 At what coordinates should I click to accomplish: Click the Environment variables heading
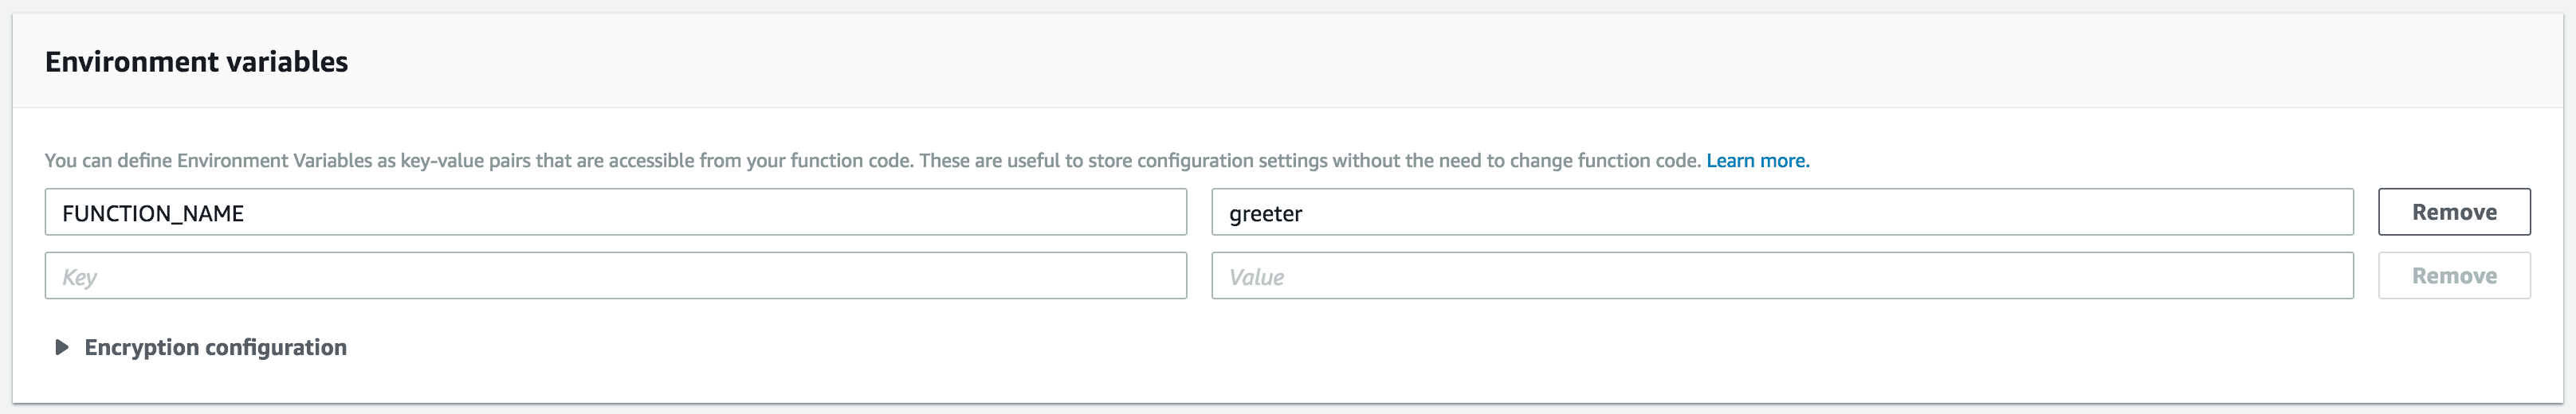pyautogui.click(x=196, y=62)
